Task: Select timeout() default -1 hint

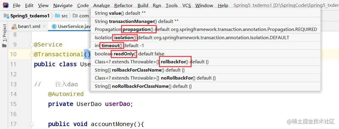Action: click(x=205, y=46)
